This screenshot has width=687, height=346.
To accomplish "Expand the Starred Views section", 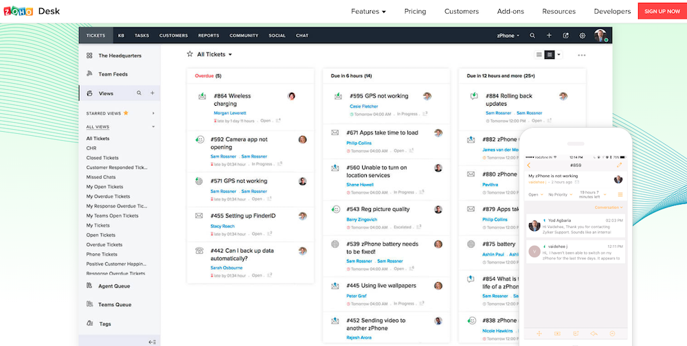I will click(153, 113).
